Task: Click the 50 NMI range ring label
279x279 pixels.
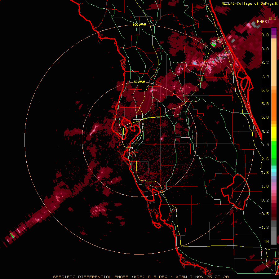Action: [139, 82]
